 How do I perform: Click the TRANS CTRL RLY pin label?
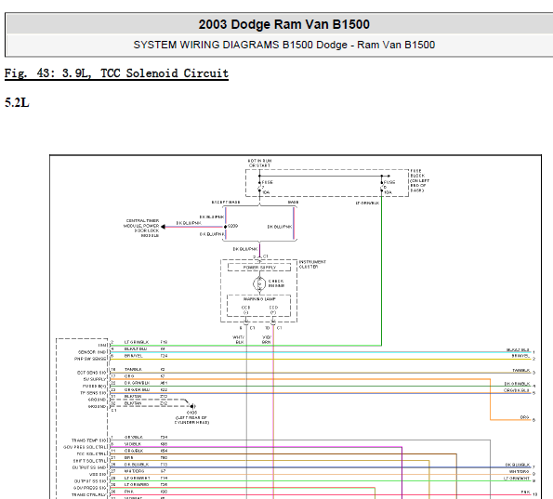coord(89,494)
